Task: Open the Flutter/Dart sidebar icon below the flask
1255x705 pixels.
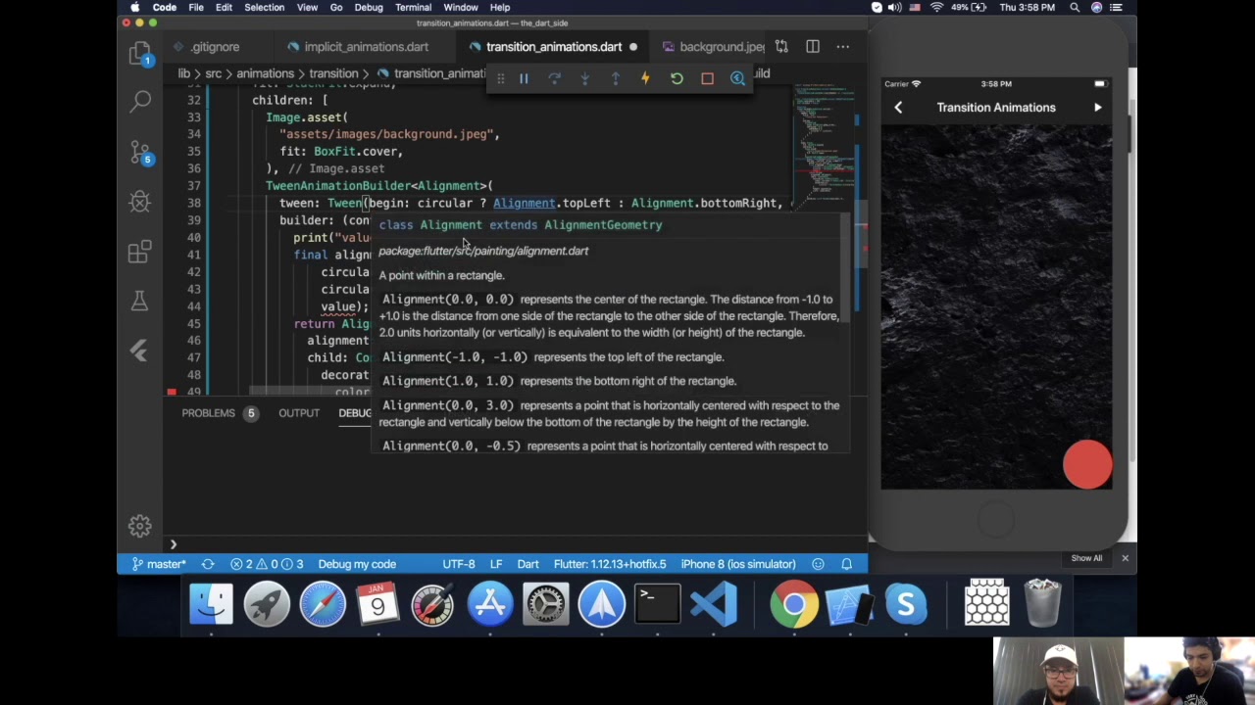Action: (140, 352)
